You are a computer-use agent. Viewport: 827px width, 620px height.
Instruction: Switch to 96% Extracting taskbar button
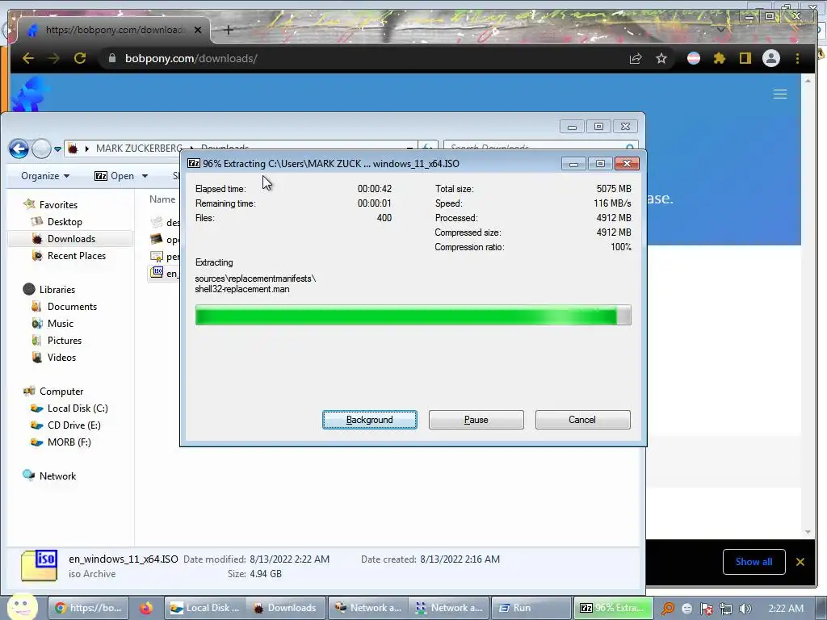[613, 608]
